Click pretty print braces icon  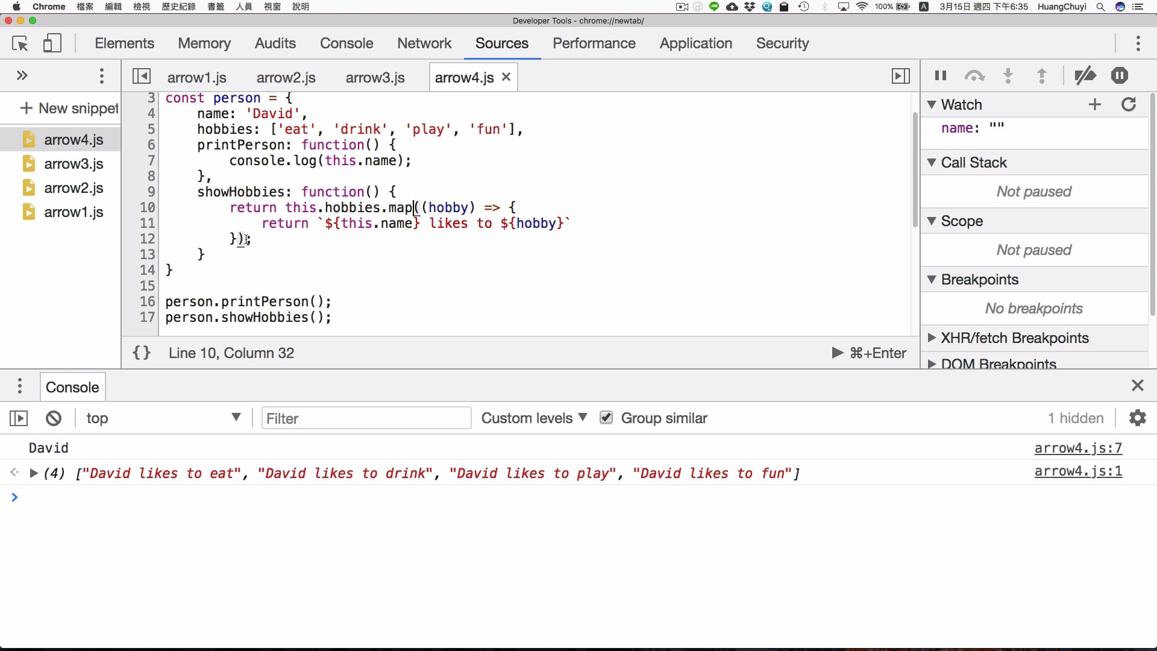click(x=142, y=353)
